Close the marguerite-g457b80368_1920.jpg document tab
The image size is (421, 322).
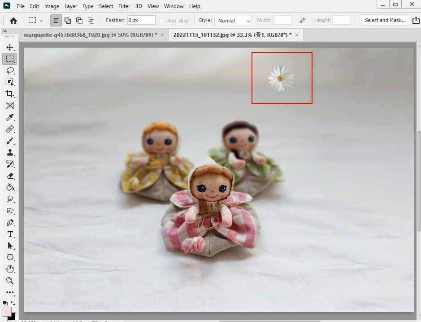(x=162, y=35)
